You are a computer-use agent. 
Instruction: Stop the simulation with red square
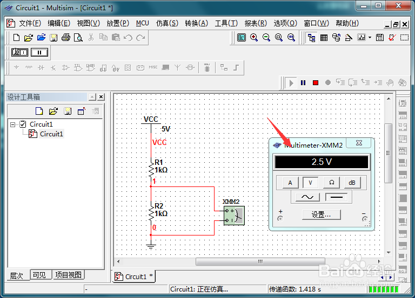[x=316, y=83]
